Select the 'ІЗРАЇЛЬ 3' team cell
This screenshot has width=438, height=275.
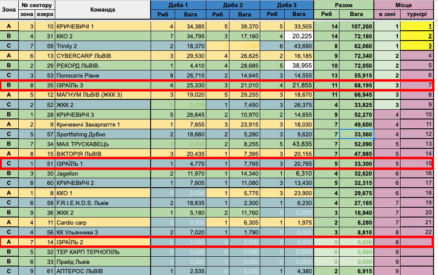point(103,85)
